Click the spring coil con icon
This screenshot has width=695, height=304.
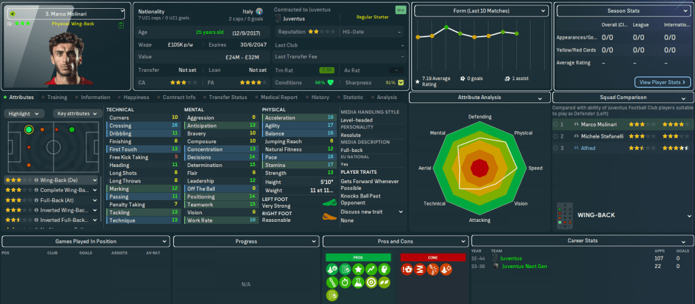(420, 269)
